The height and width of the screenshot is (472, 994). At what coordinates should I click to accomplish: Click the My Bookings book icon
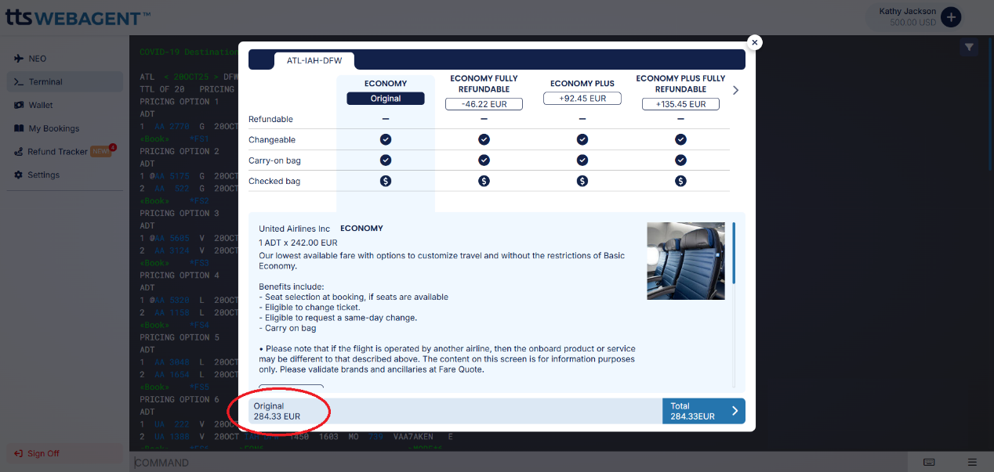click(x=19, y=128)
